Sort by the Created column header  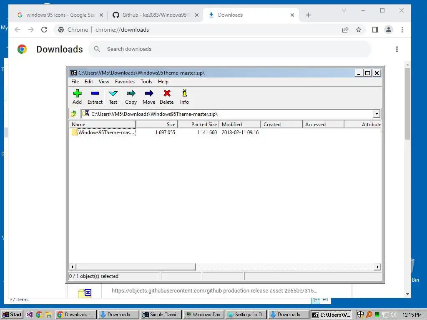pyautogui.click(x=281, y=124)
